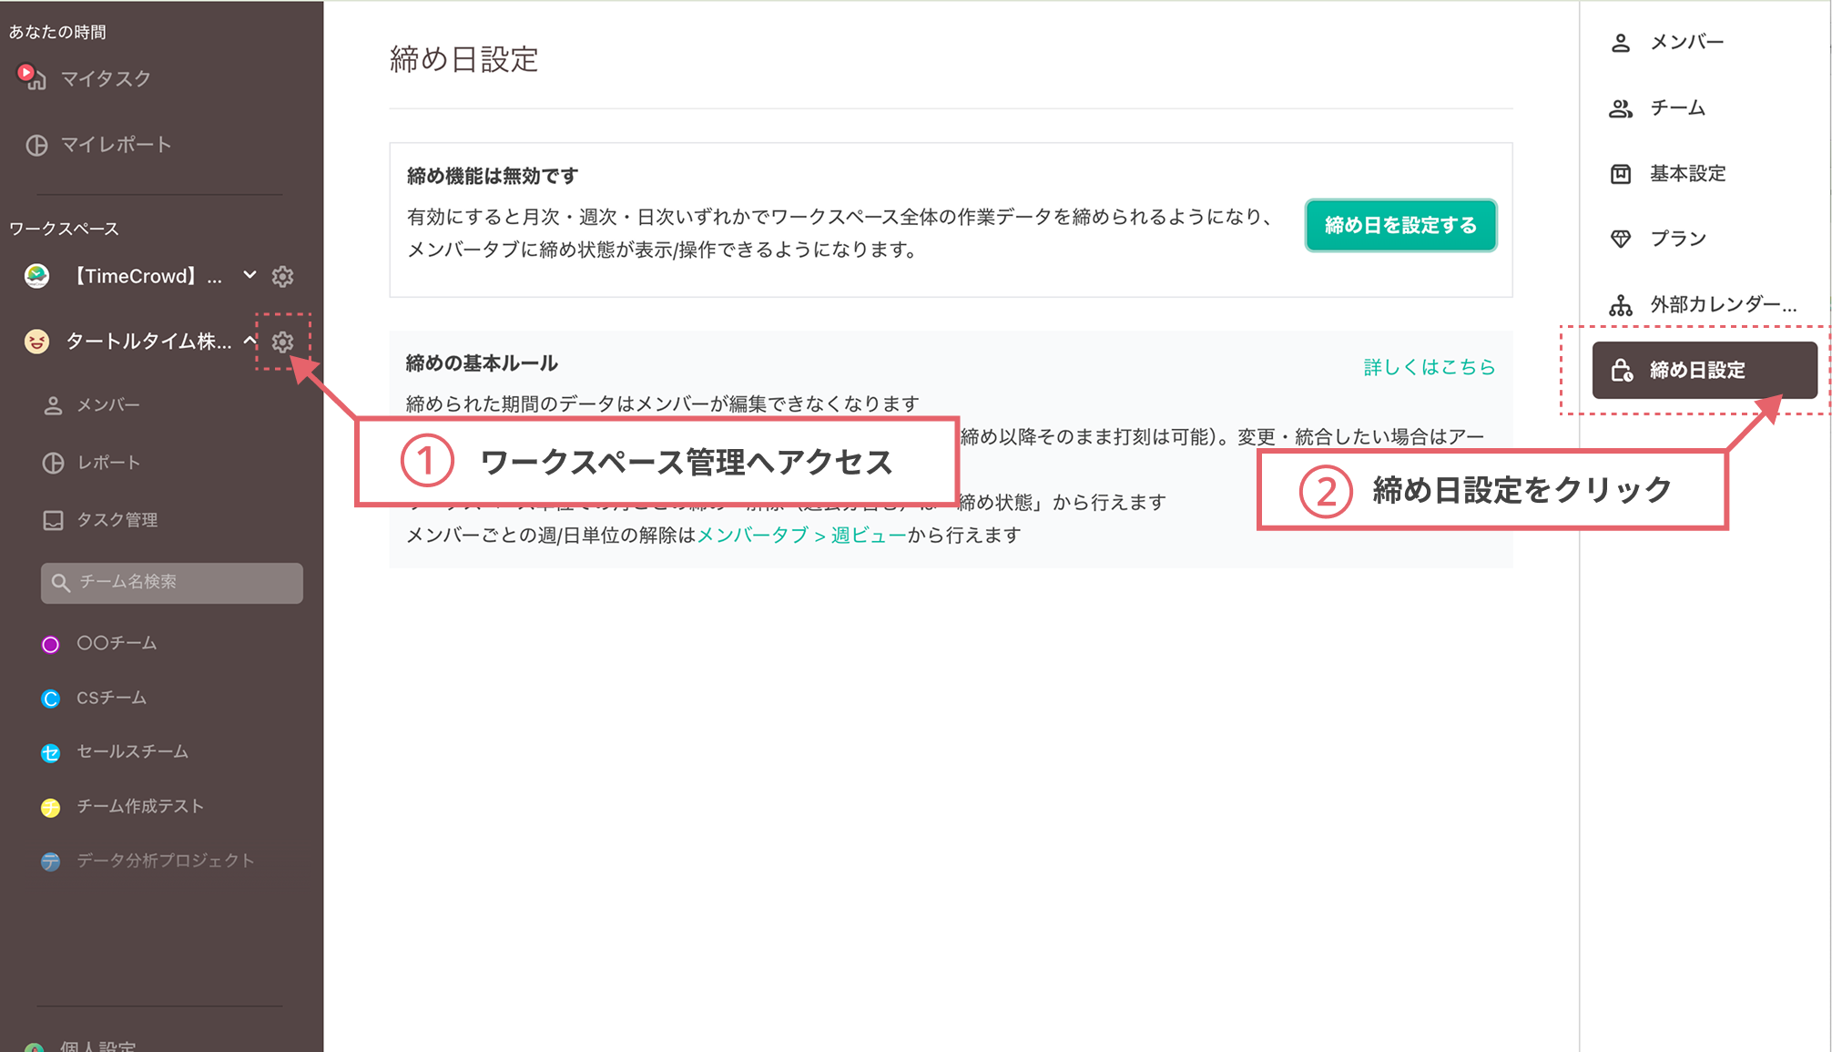Click the group icon beside チーム
Image resolution: width=1832 pixels, height=1052 pixels.
1621,108
